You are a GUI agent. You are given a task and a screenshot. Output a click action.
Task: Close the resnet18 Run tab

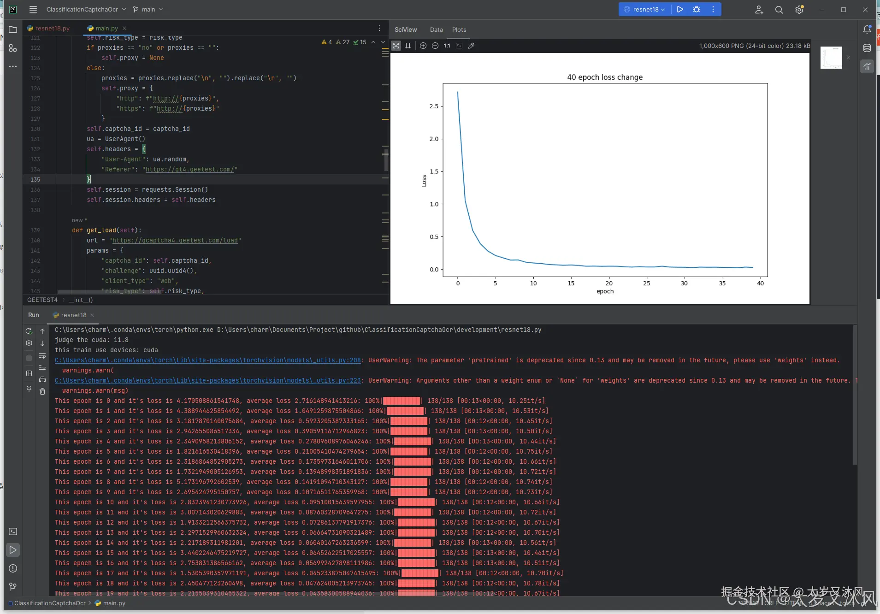tap(92, 315)
